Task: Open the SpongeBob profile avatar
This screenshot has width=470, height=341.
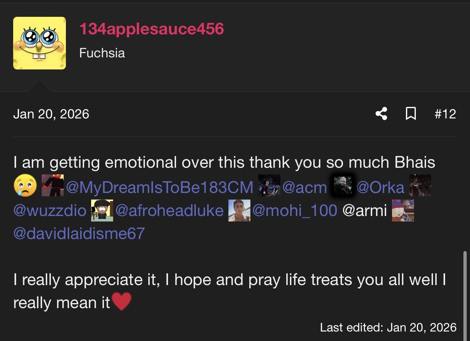Action: 40,43
